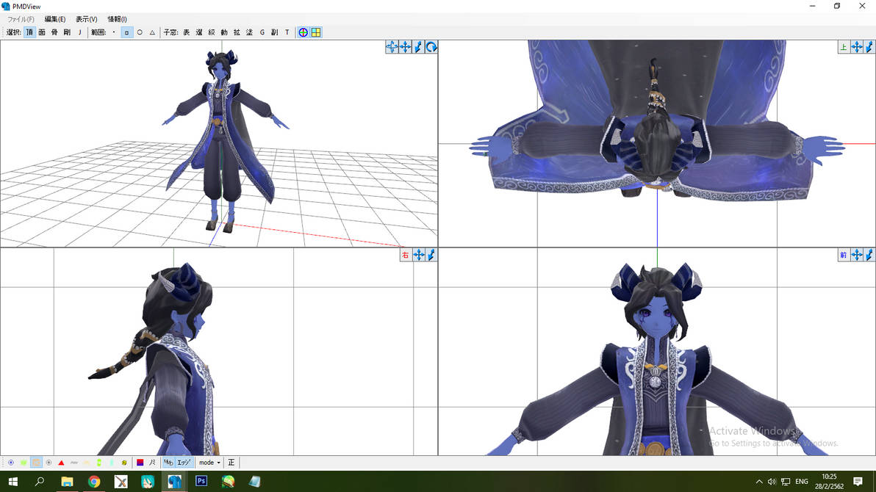The image size is (876, 492).
Task: Open the Hatsune Miku MMD app on taskbar
Action: coord(148,481)
